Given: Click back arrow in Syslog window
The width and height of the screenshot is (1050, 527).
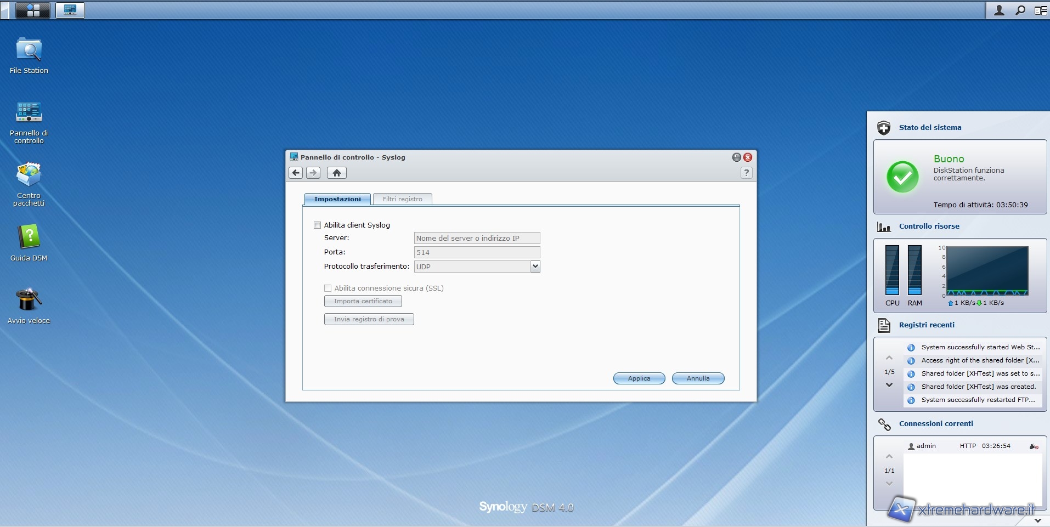Looking at the screenshot, I should (x=296, y=173).
